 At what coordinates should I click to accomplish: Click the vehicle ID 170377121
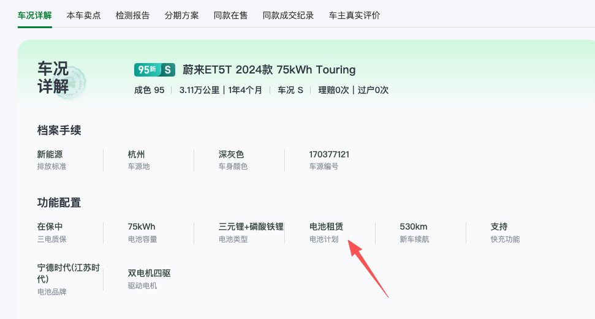coord(329,154)
